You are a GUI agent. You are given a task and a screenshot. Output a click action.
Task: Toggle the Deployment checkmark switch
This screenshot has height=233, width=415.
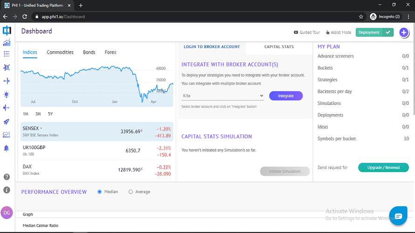coord(388,33)
